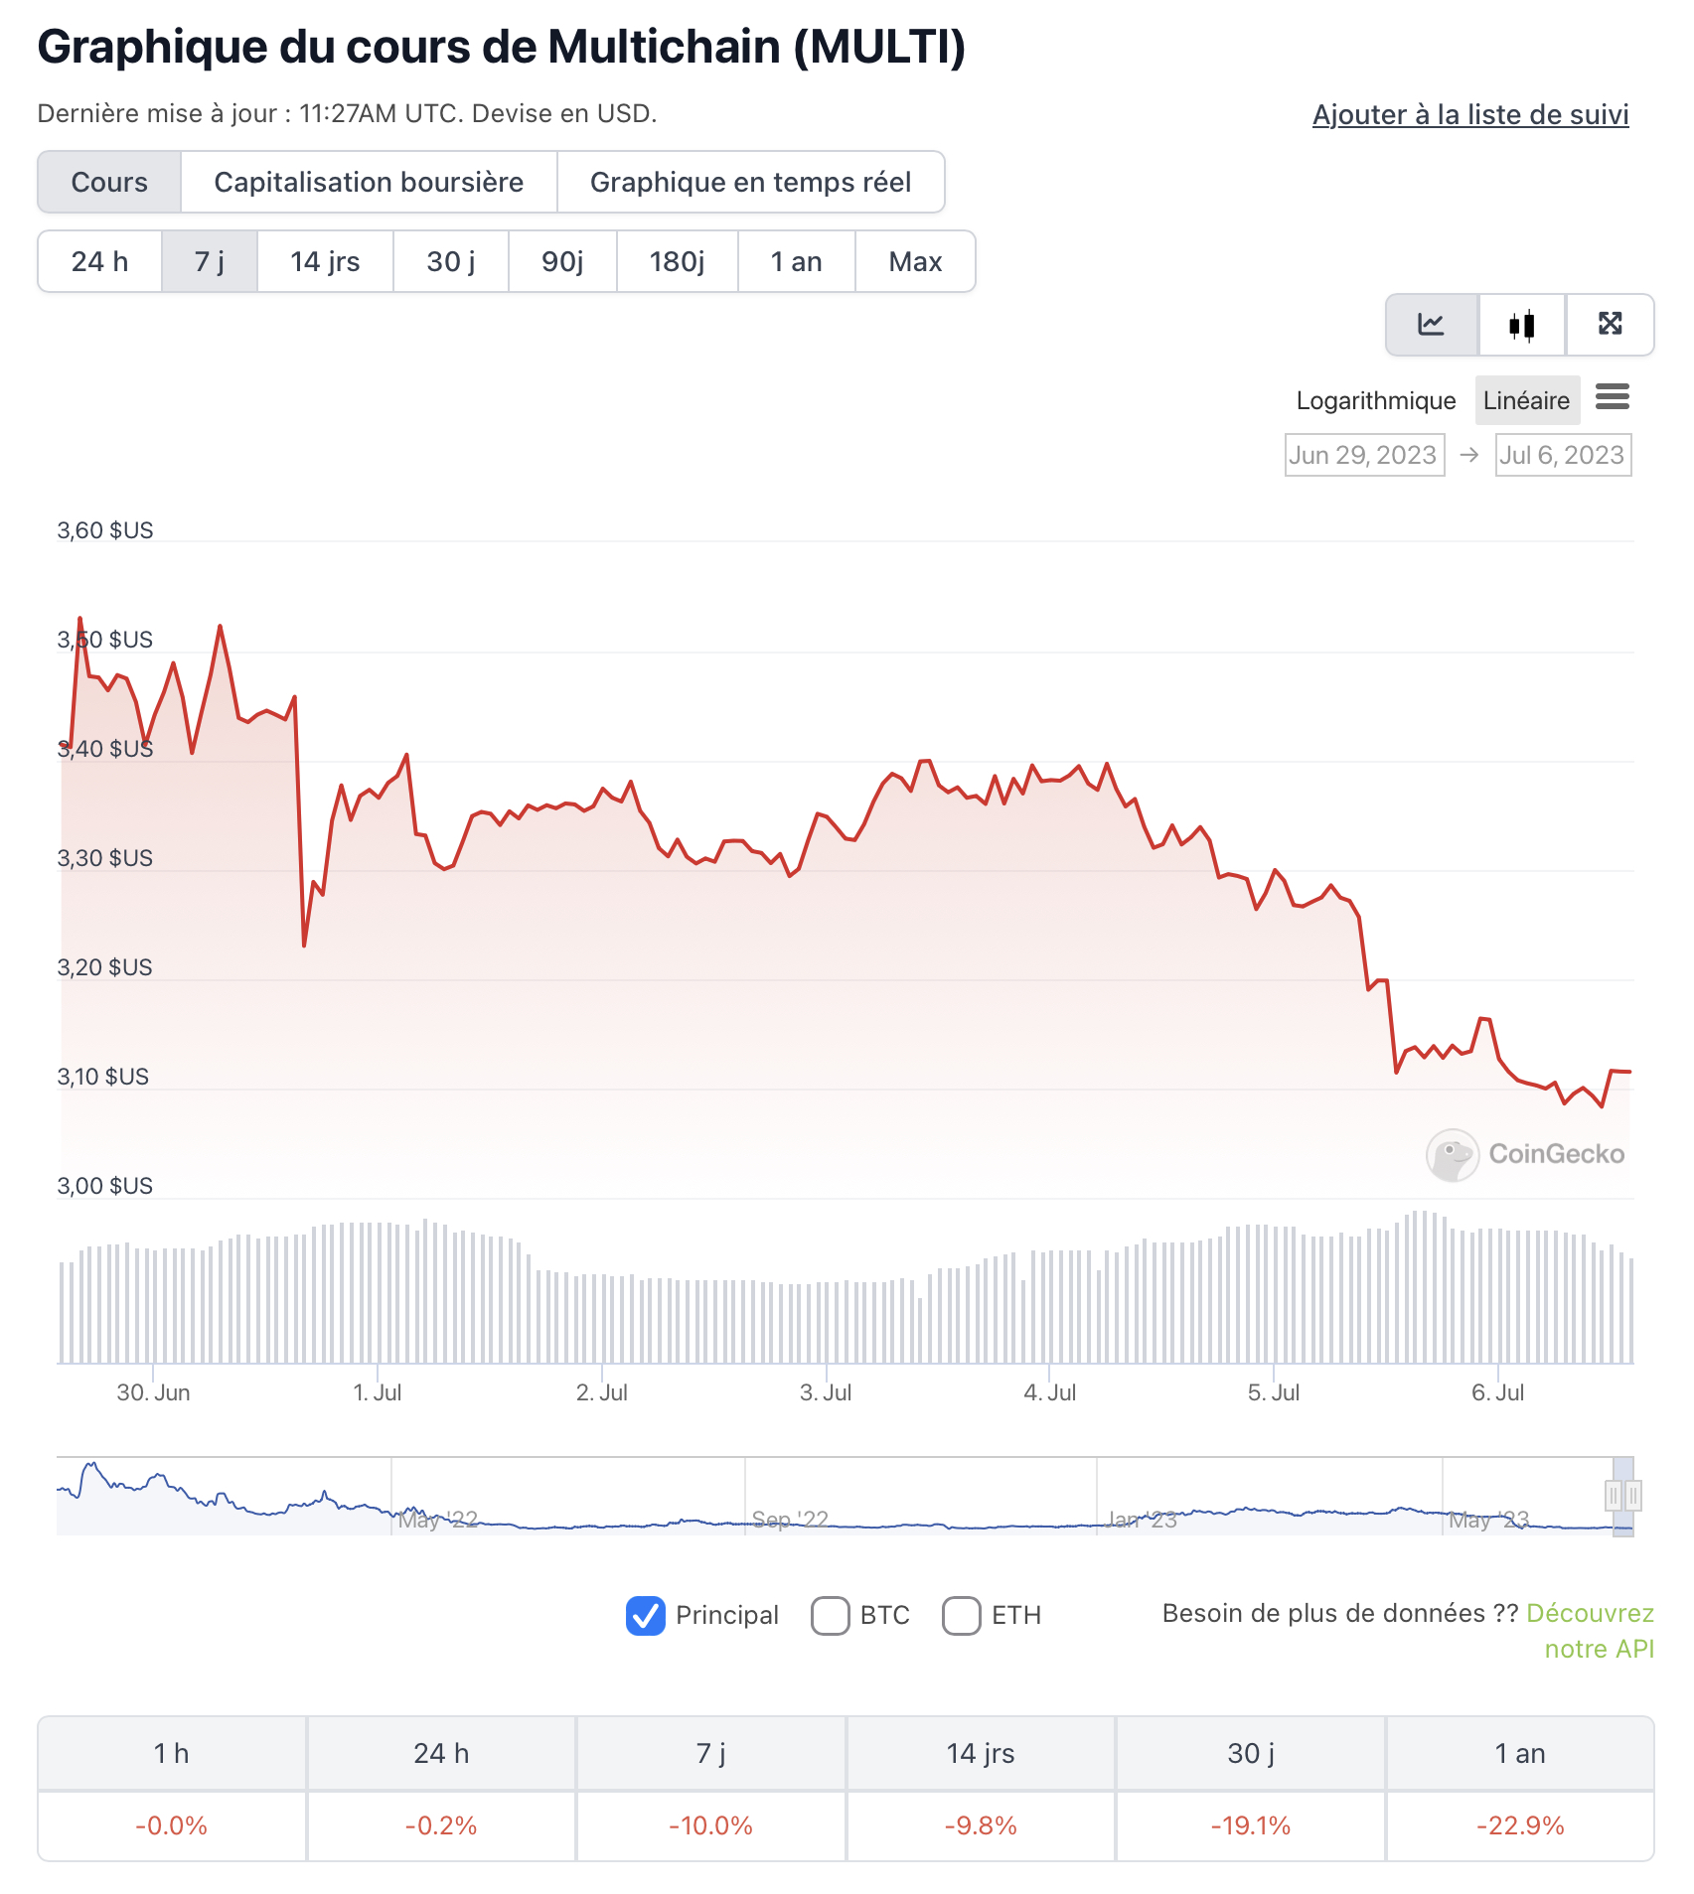1694x1894 pixels.
Task: Check the ETH comparison checkbox
Action: coord(962,1615)
